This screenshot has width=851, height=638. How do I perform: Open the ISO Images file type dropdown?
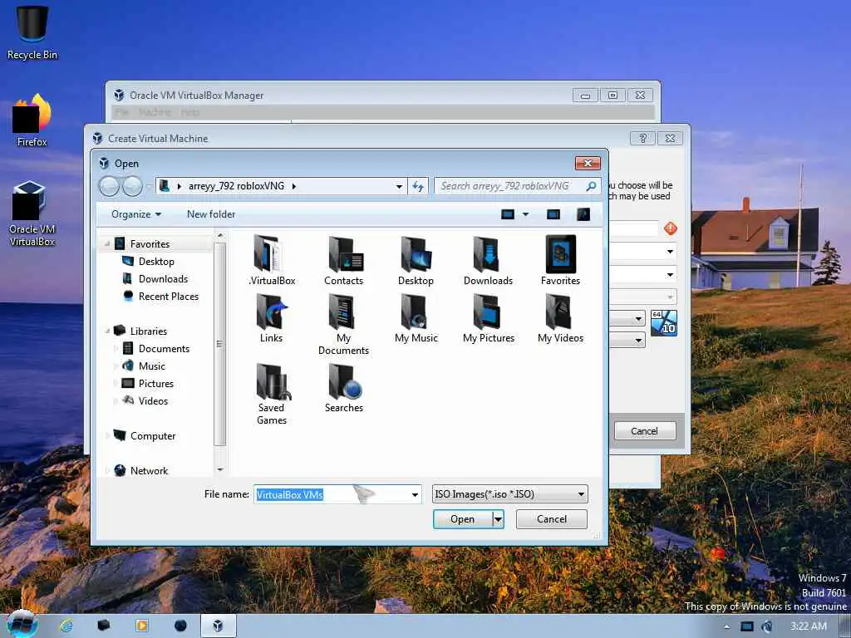(x=510, y=494)
